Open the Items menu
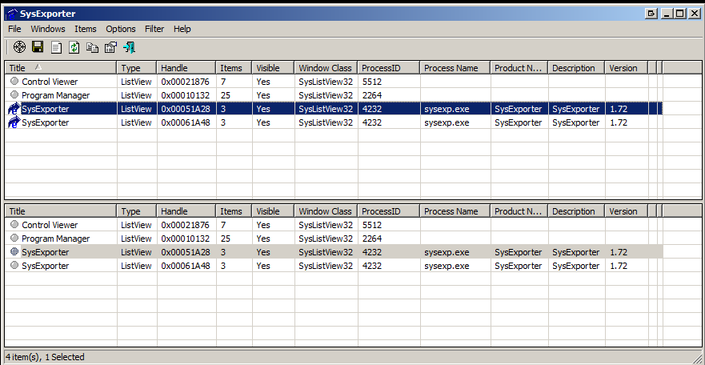The width and height of the screenshot is (705, 365). [x=86, y=29]
